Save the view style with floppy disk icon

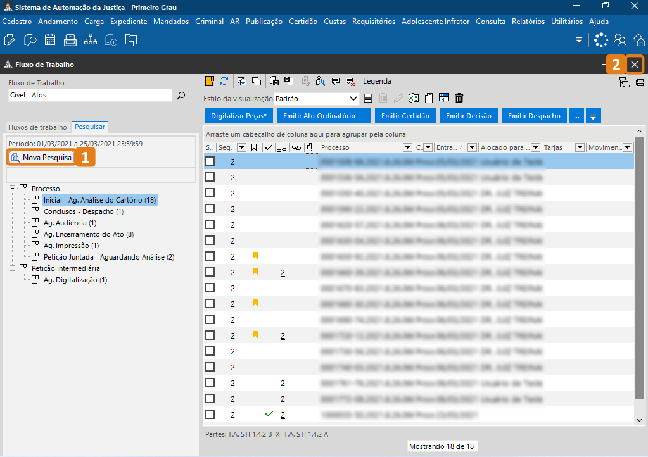click(368, 98)
